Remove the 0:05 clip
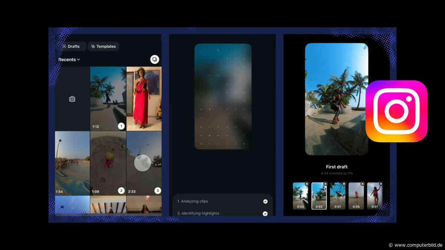 (x=362, y=184)
